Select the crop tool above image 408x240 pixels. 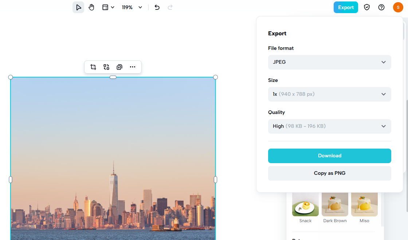click(93, 67)
